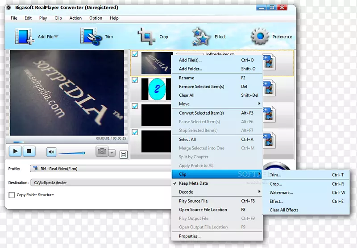Take a snapshot with the camera icon
Image resolution: width=357 pixels, height=248 pixels.
pos(102,152)
